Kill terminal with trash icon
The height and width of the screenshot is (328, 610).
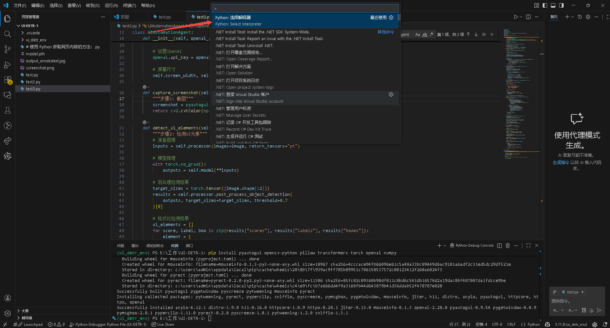[508, 245]
